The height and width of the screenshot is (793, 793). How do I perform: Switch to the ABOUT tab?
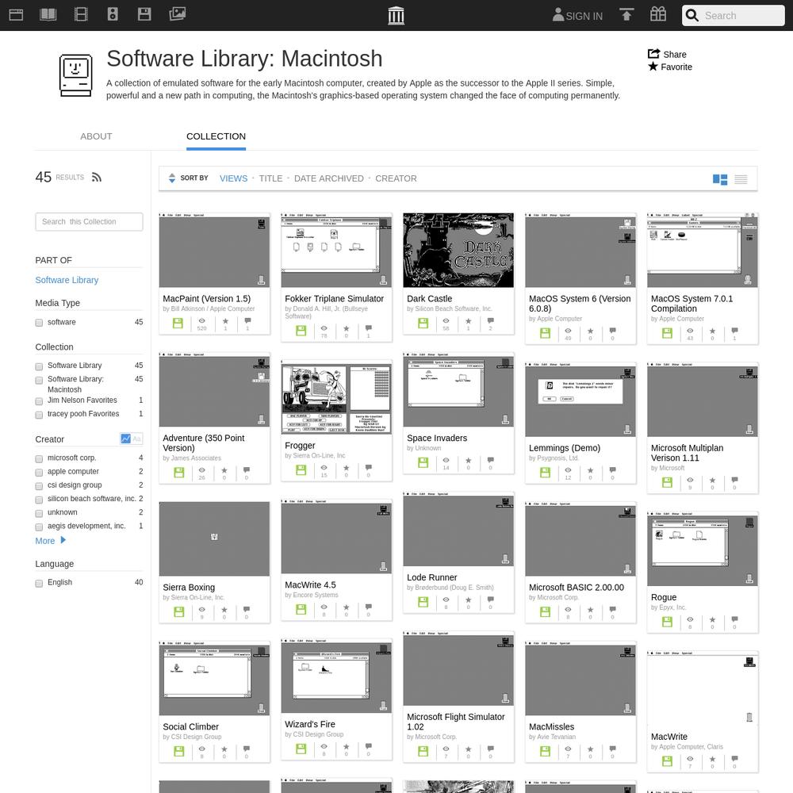(96, 136)
